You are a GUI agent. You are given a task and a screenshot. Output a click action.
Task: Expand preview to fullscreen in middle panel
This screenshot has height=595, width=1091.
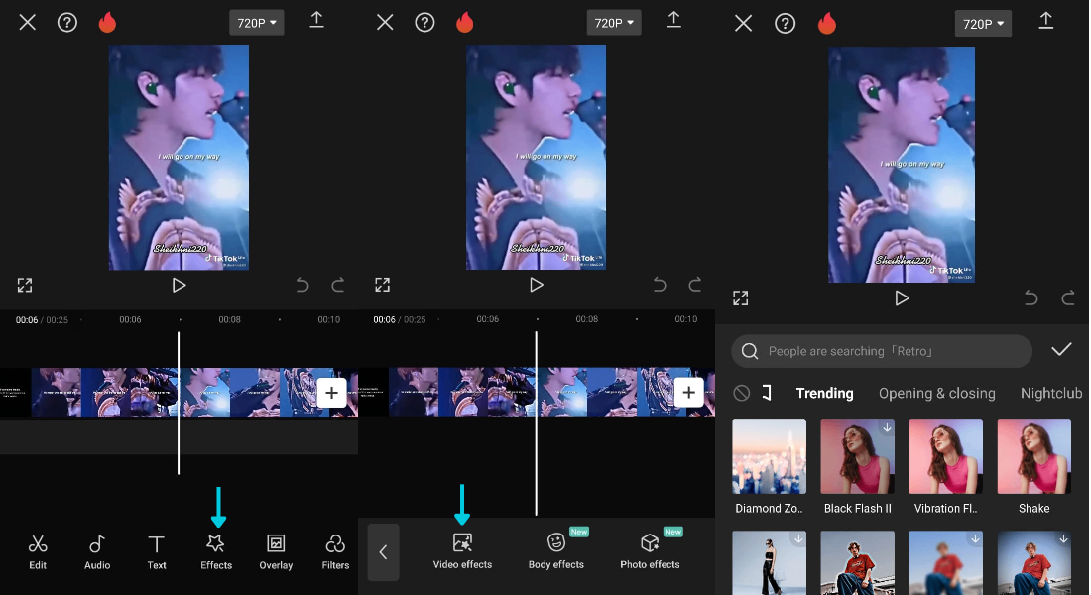[x=383, y=285]
